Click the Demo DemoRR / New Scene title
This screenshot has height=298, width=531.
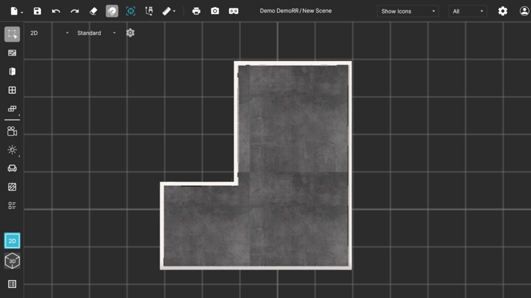tap(296, 11)
